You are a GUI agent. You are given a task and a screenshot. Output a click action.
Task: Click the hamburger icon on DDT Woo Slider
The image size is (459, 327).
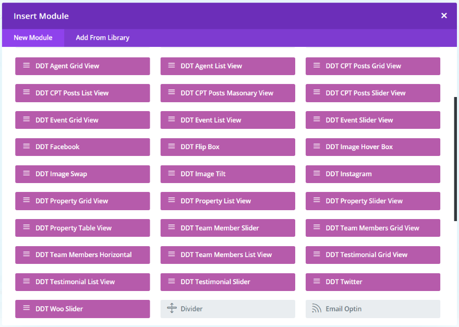[27, 308]
